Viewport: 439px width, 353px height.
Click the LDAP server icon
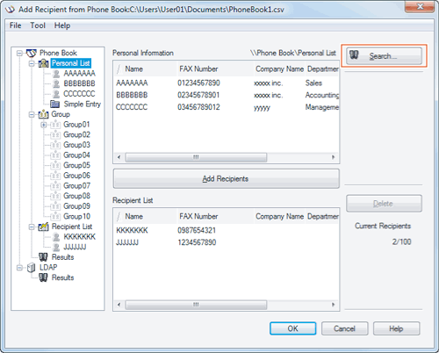(32, 267)
